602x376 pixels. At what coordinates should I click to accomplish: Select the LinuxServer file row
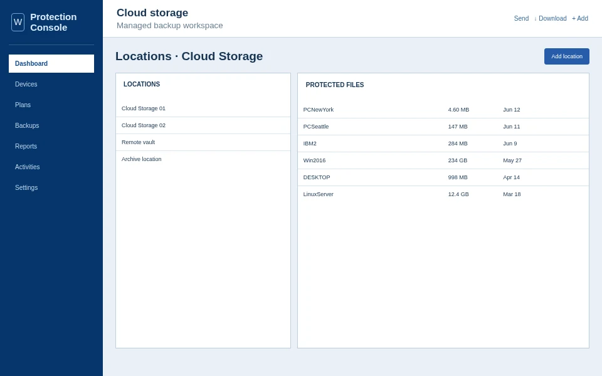coord(443,194)
